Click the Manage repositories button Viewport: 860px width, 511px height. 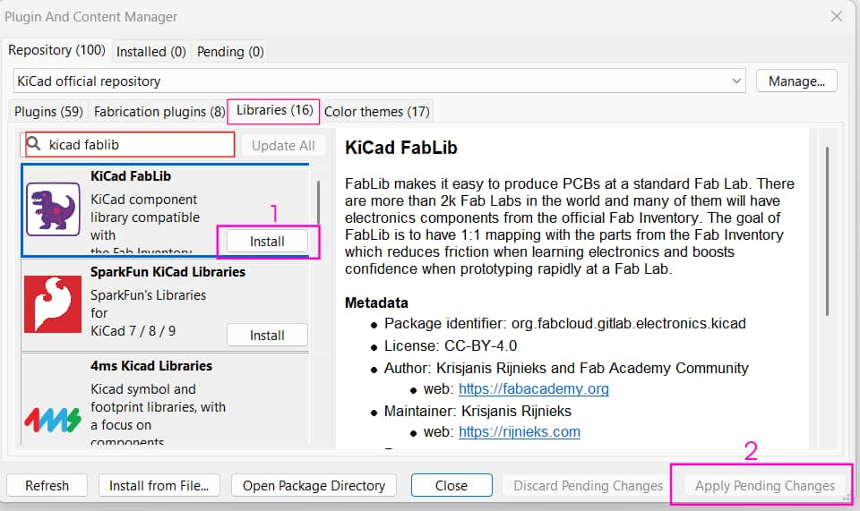click(796, 81)
